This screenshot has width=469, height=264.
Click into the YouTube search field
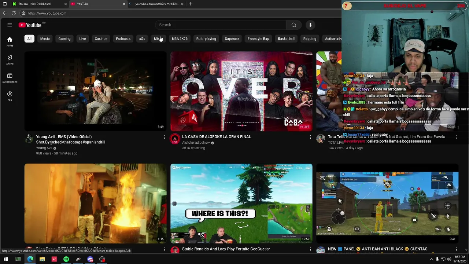pos(221,25)
